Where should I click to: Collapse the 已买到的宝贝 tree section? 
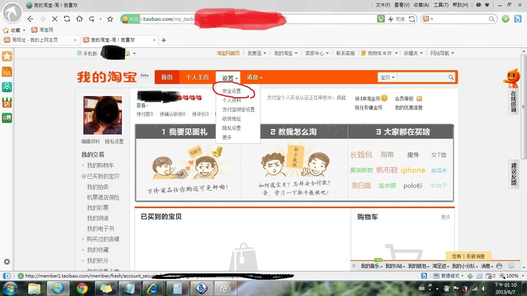coord(83,176)
